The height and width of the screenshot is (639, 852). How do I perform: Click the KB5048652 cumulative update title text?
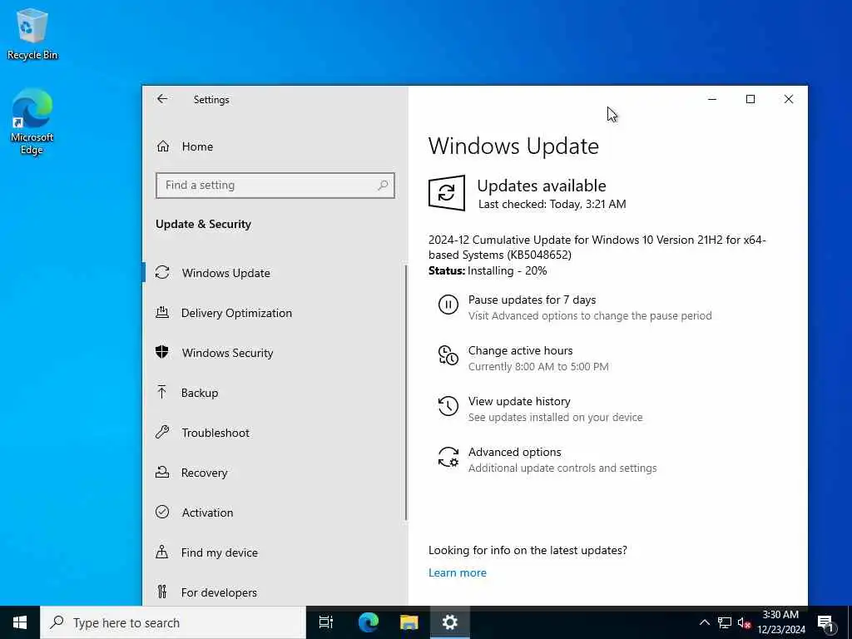(597, 246)
